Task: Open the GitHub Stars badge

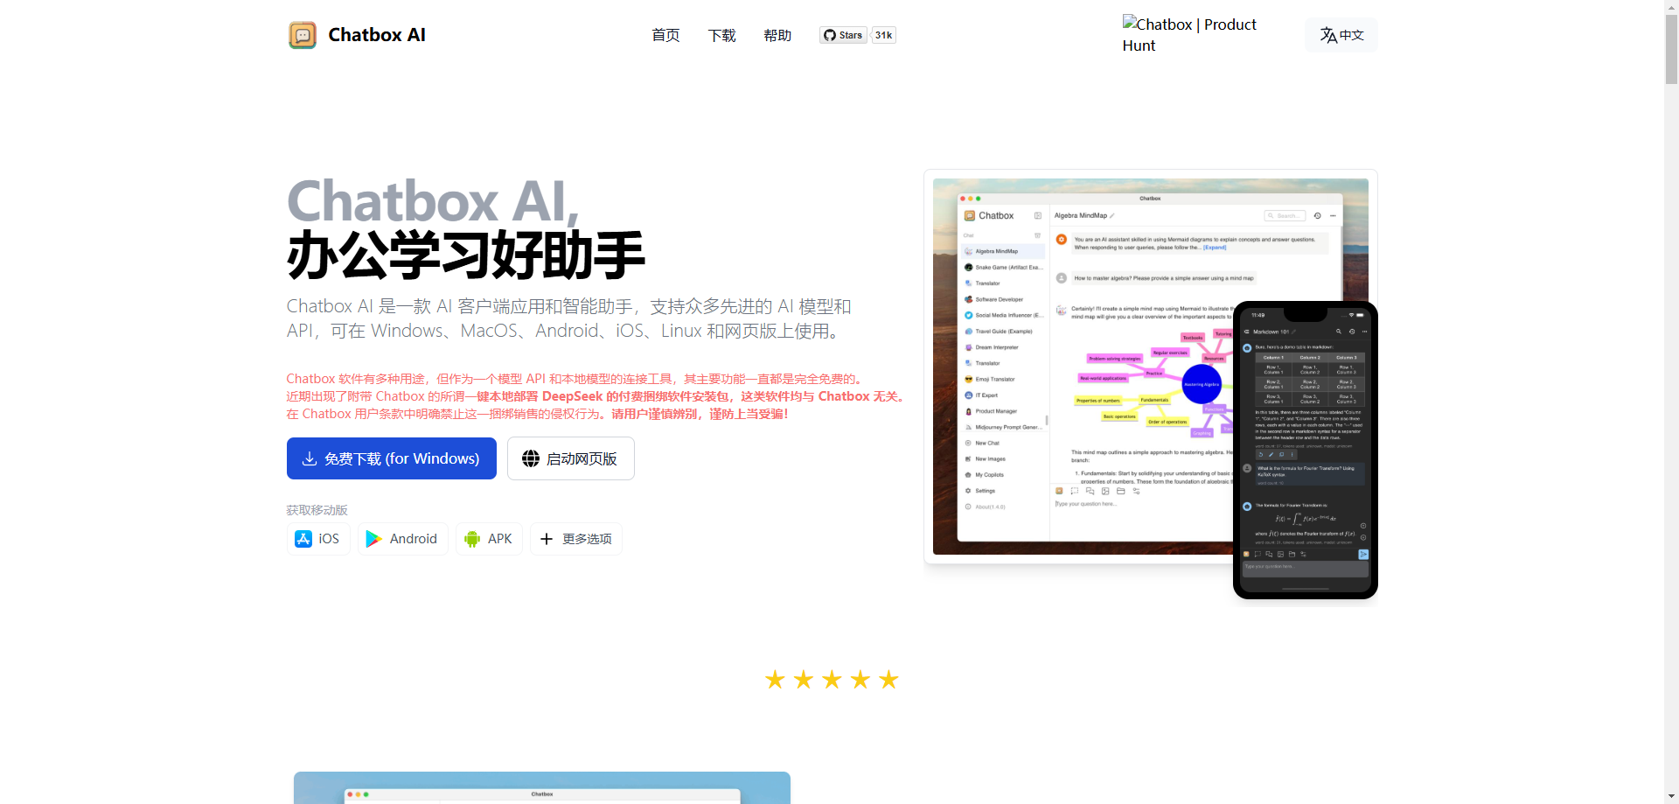Action: pyautogui.click(x=843, y=35)
